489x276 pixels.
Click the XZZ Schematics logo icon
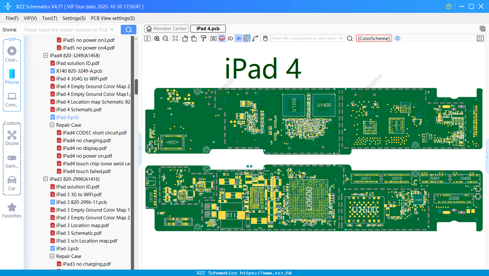coord(8,6)
